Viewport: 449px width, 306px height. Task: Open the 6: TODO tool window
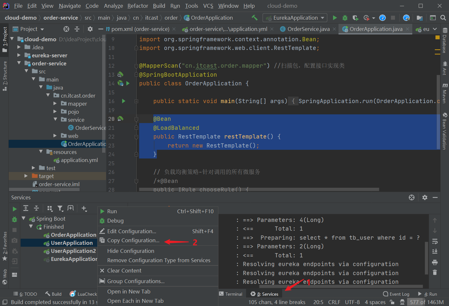tap(25, 294)
